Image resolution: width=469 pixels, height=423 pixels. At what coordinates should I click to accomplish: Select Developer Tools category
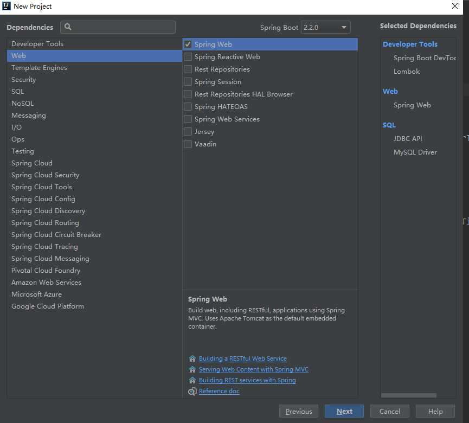point(94,44)
